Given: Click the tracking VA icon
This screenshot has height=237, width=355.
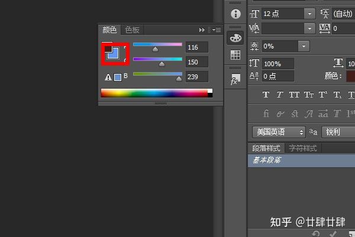Looking at the screenshot, I should 325,28.
